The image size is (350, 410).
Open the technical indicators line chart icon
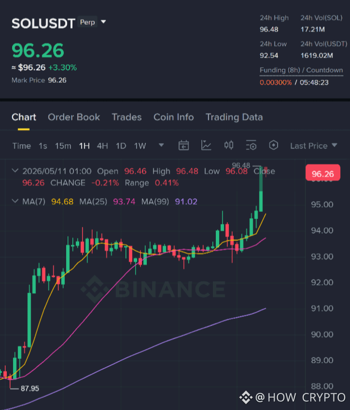coord(206,146)
